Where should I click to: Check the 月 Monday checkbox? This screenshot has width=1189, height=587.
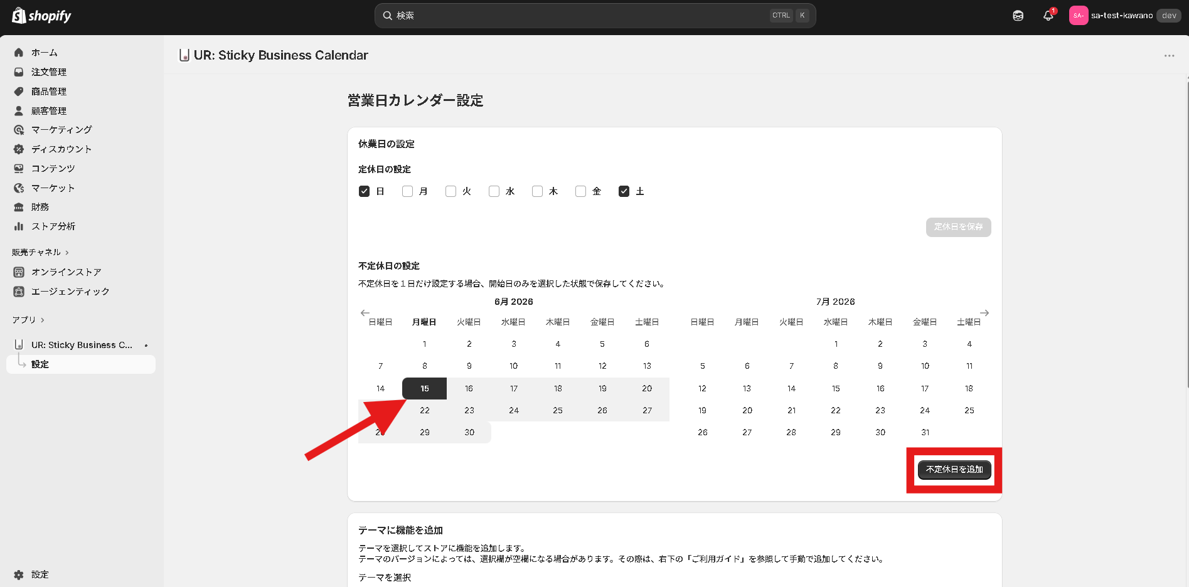(x=407, y=191)
